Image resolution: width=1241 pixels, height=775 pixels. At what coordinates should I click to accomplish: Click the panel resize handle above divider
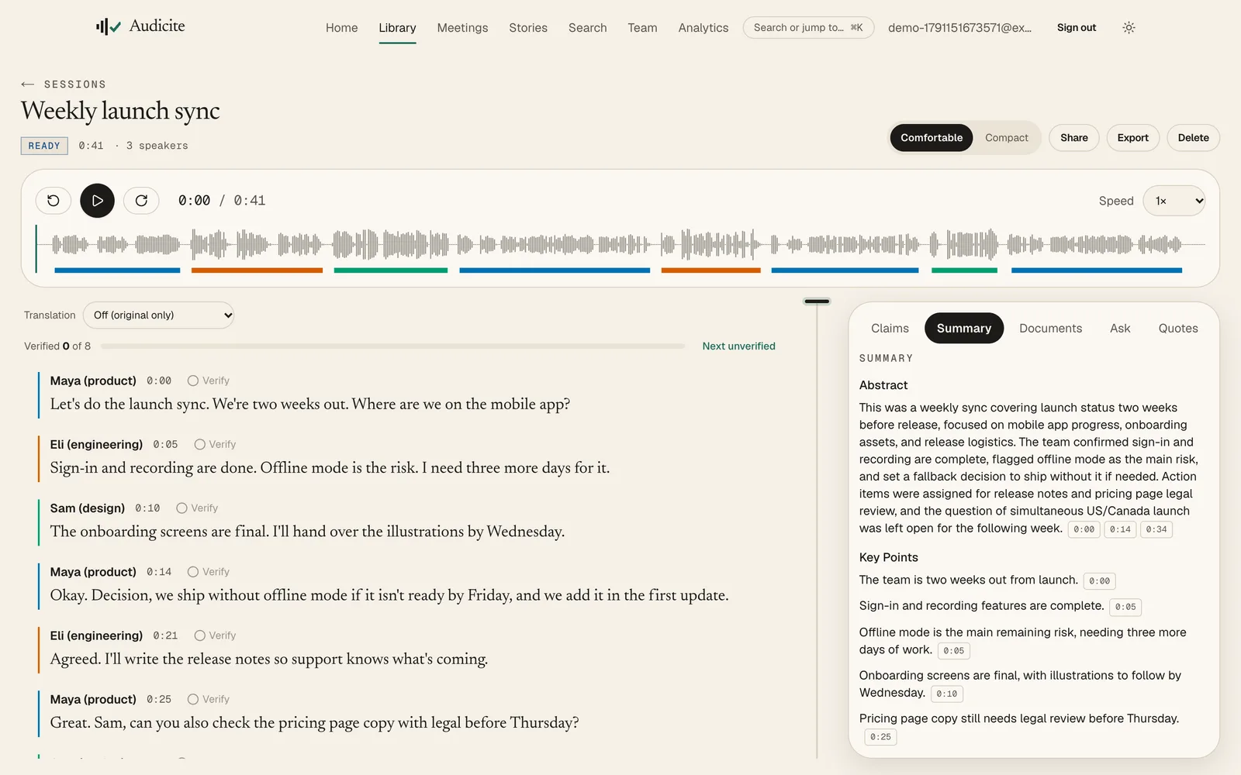(x=817, y=301)
